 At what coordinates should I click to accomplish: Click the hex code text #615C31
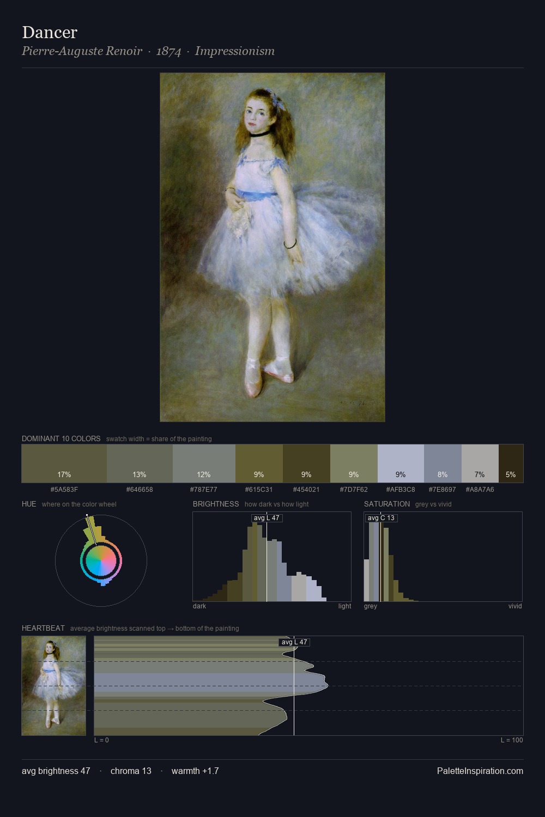[259, 490]
